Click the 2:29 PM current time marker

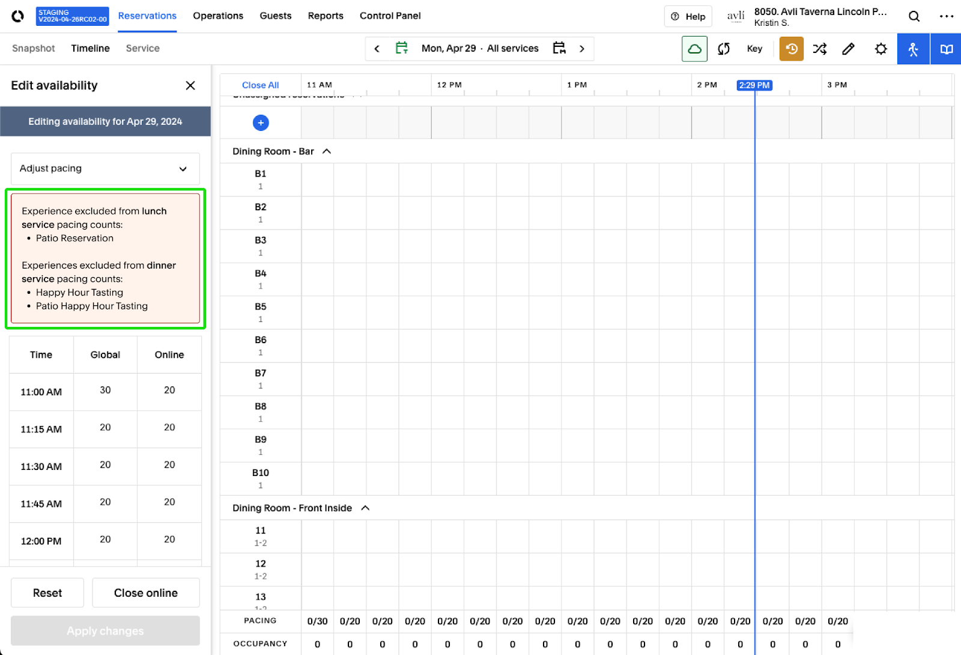[754, 85]
